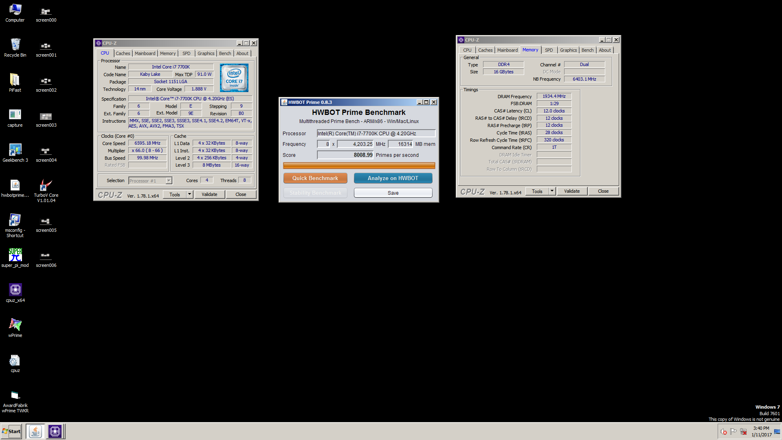Launch super_pi_mod from desktop
The width and height of the screenshot is (782, 440).
(x=15, y=258)
